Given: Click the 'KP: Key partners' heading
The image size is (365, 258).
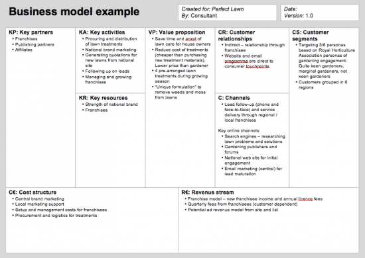Looking at the screenshot, I should click(x=31, y=32).
